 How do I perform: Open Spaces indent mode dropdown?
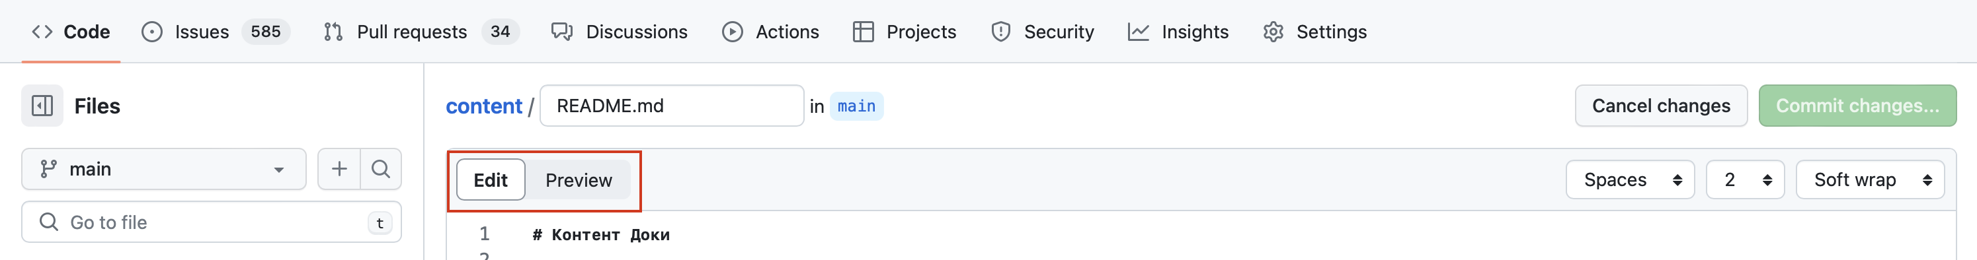1630,180
